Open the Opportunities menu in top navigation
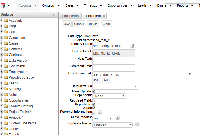Screen dimensions: 200x135 click(120, 5)
